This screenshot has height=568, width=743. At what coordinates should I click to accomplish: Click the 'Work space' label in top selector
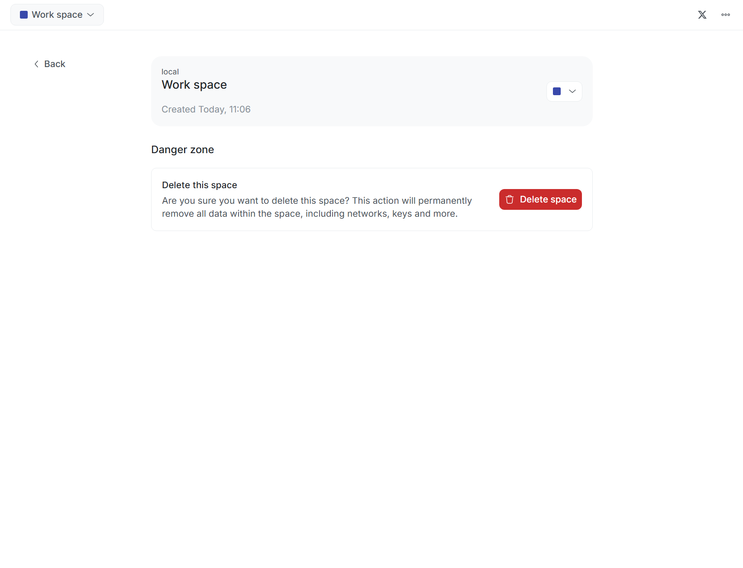click(57, 15)
